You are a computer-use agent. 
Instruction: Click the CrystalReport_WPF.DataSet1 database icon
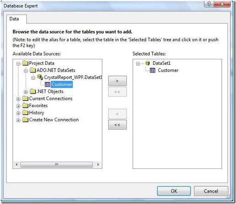40,77
